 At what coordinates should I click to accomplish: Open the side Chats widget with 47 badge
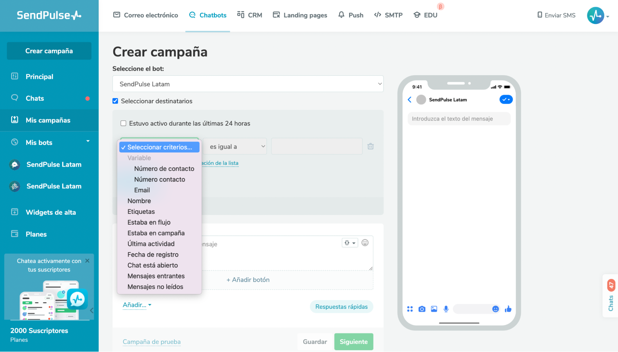(611, 295)
